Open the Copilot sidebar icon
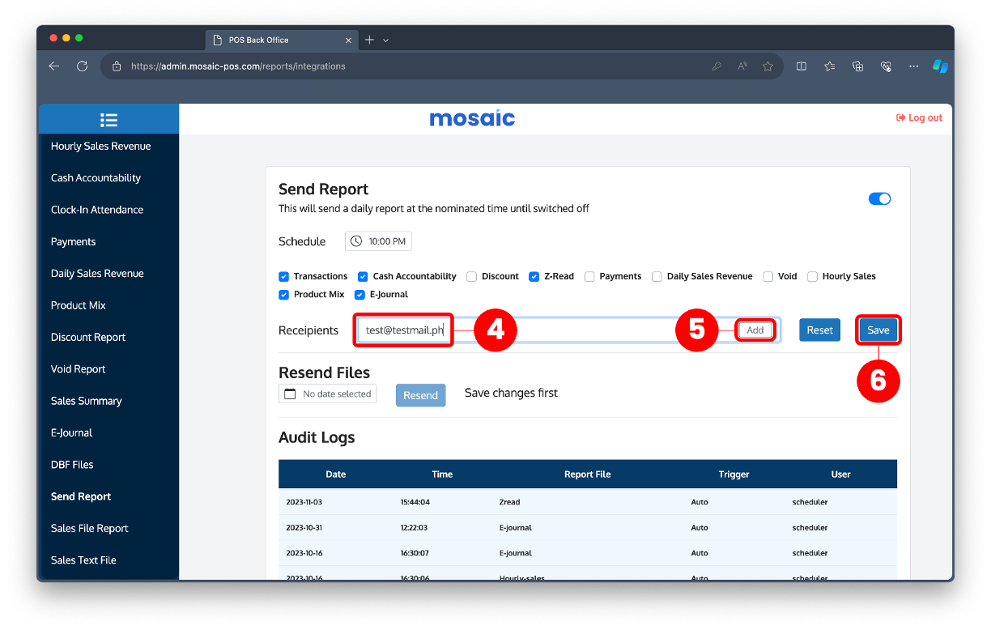The height and width of the screenshot is (630, 991). (940, 66)
